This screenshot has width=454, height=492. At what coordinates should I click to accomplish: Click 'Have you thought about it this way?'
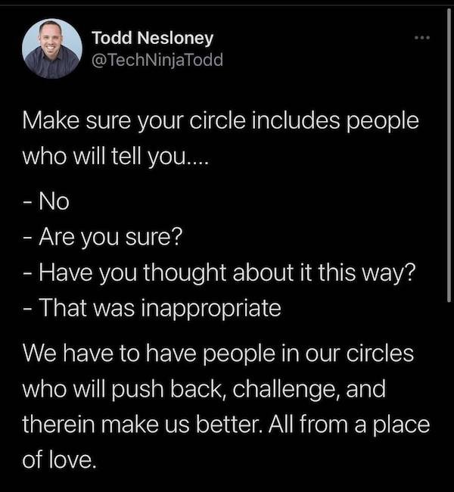[228, 273]
